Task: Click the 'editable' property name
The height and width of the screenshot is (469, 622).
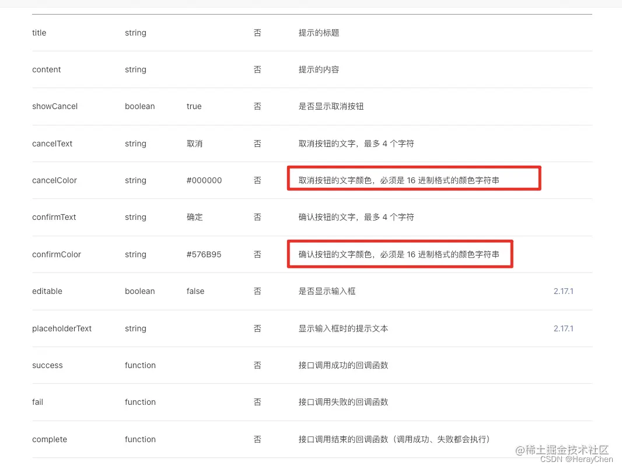Action: [x=47, y=292]
